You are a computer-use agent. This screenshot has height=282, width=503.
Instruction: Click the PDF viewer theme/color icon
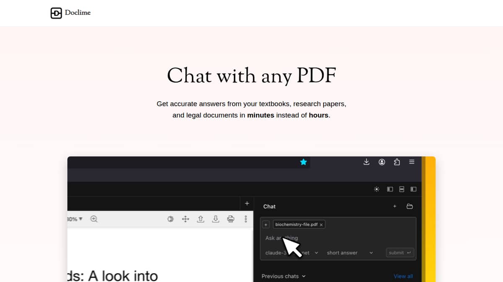tap(170, 219)
